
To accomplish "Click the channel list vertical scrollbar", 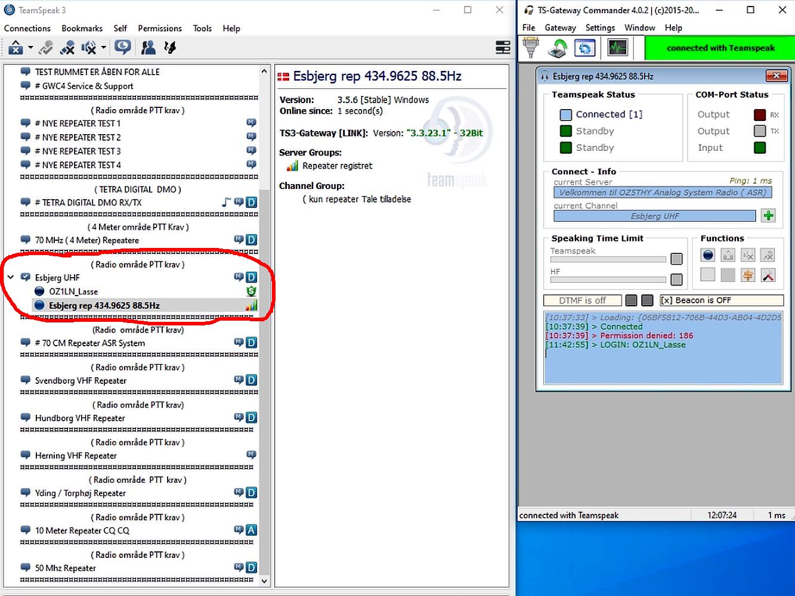I will click(x=265, y=326).
